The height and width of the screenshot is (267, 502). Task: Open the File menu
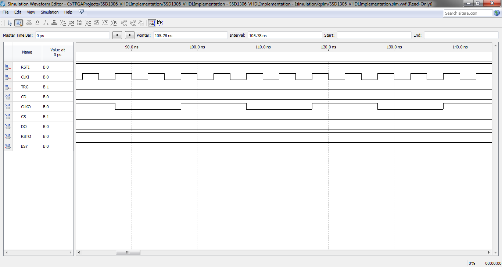6,12
